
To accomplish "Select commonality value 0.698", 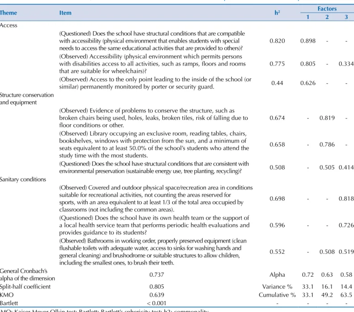I will coord(277,199).
